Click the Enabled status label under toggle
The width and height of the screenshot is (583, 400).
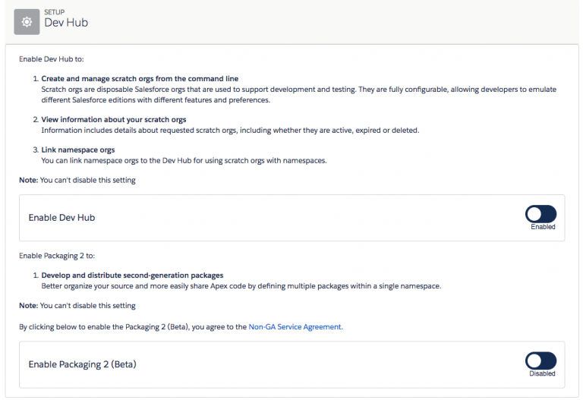pos(543,227)
